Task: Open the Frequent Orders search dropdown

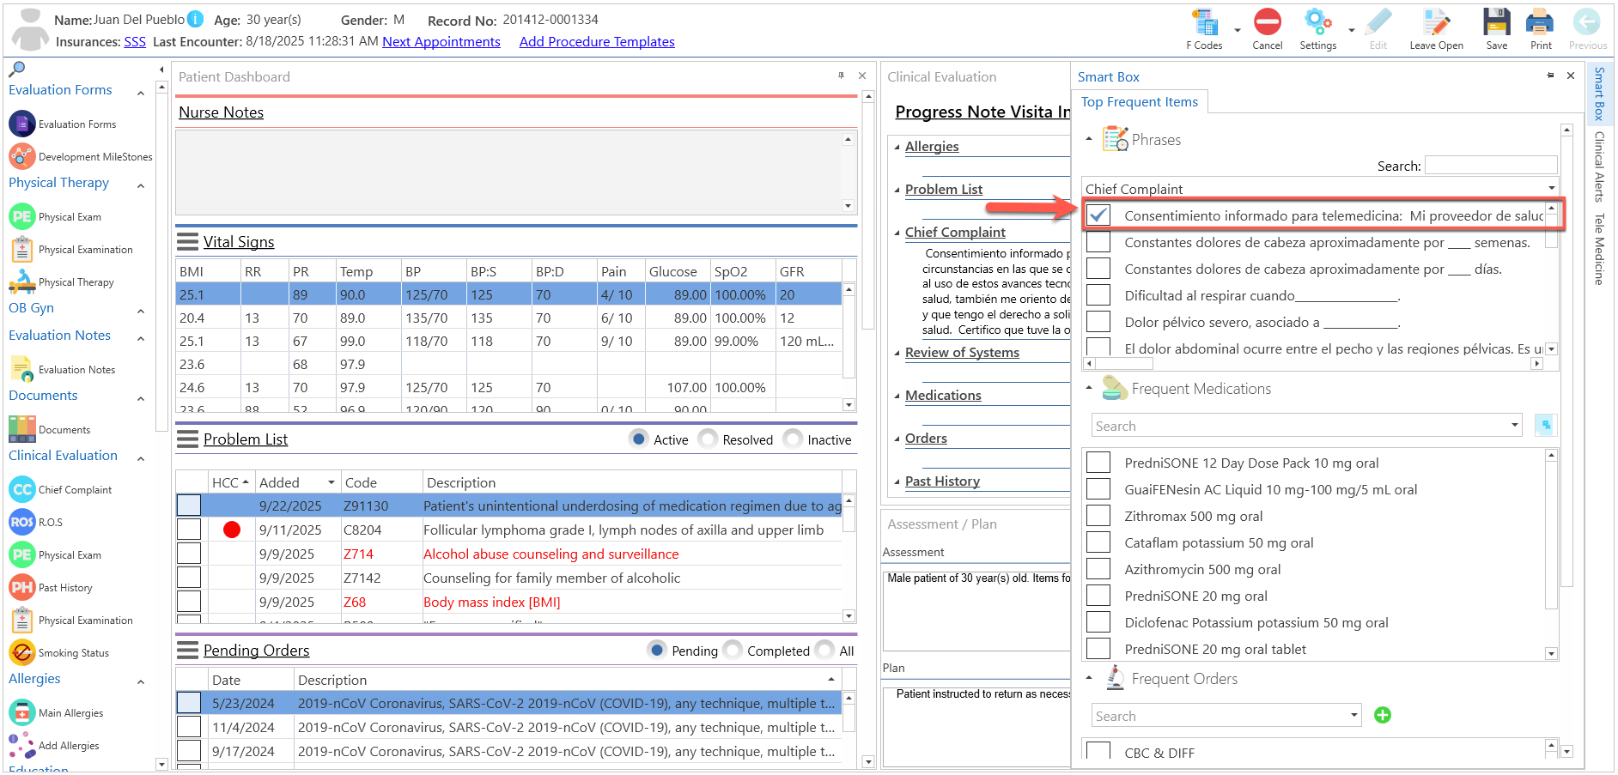Action: (x=1353, y=715)
